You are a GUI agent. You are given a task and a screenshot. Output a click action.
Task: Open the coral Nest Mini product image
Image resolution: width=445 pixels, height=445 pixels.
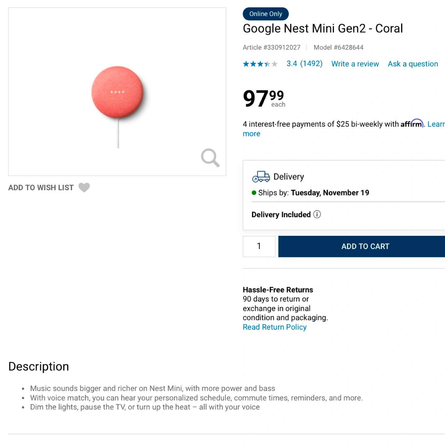[x=117, y=93]
